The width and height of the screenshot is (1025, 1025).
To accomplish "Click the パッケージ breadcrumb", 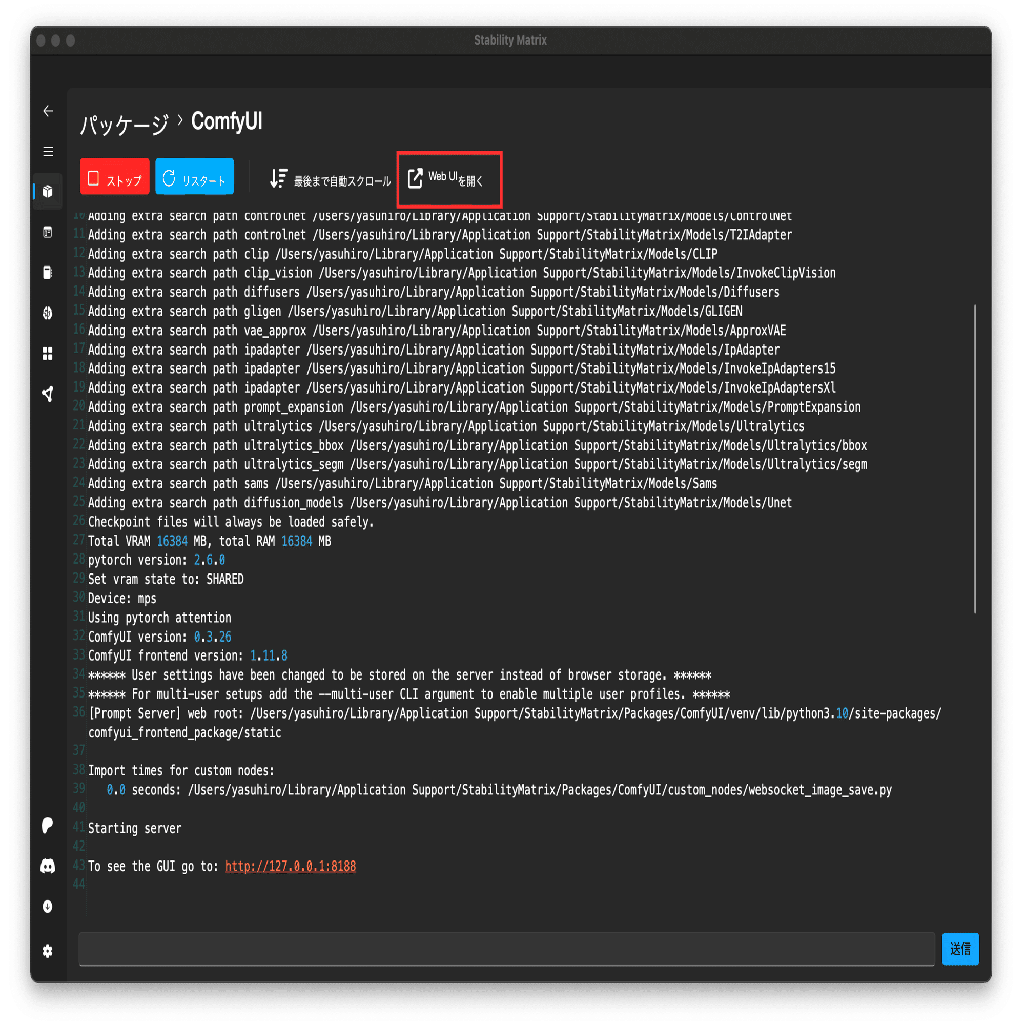I will tap(124, 124).
